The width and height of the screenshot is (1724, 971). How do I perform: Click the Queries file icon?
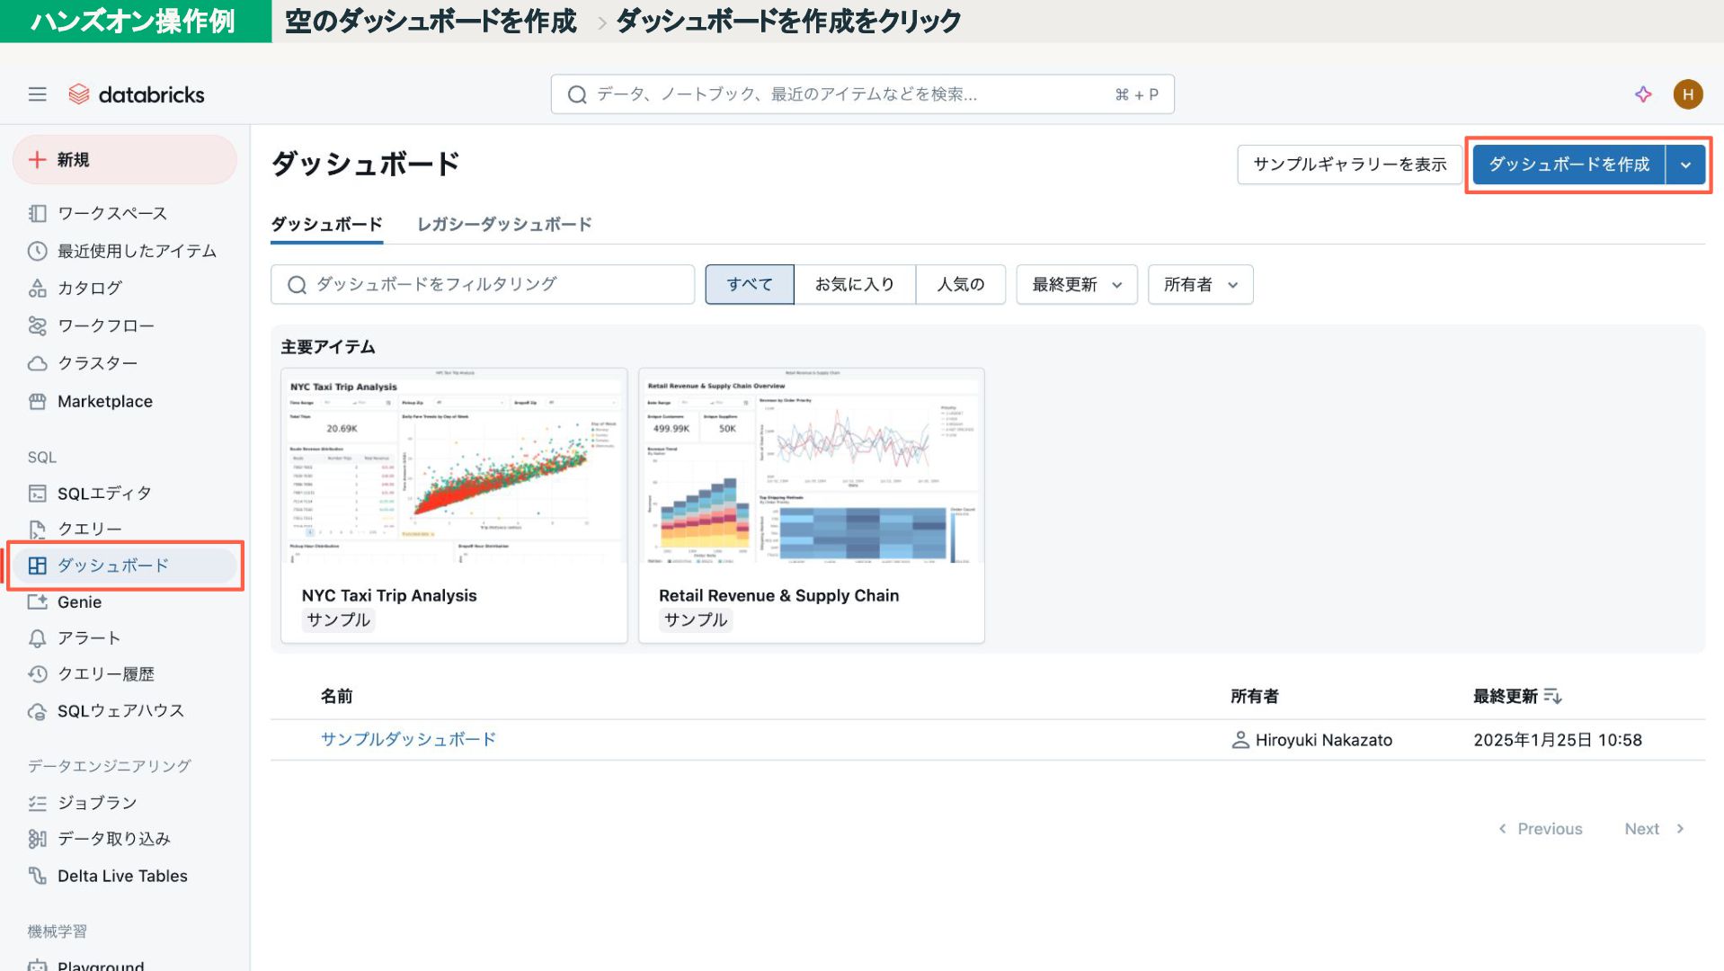tap(37, 529)
